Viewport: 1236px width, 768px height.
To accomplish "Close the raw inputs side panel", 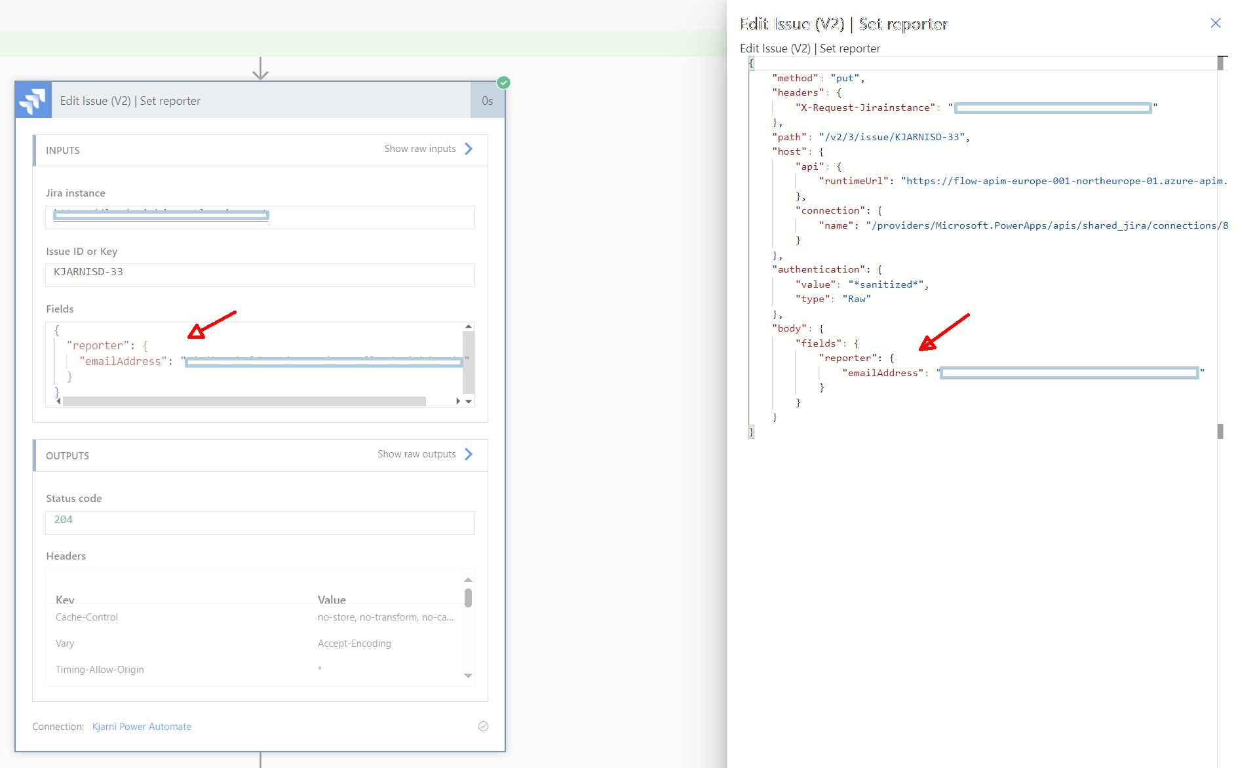I will [1216, 23].
